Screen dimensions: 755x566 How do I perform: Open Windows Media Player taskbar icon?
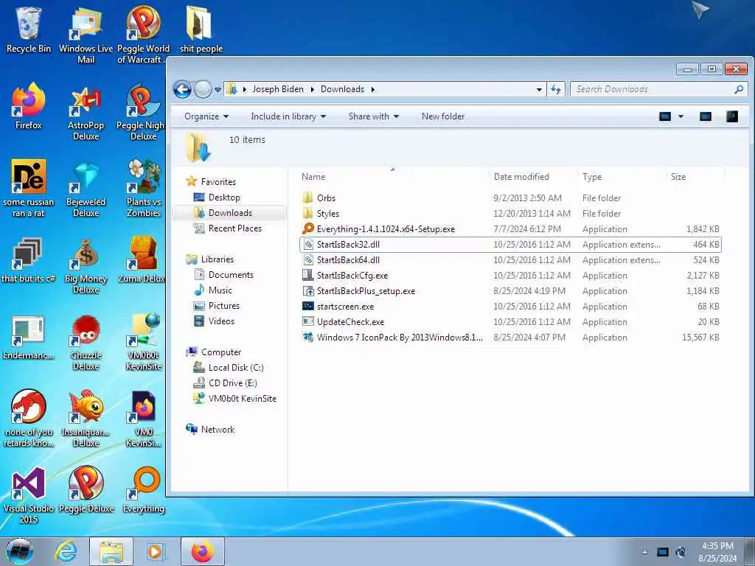155,551
